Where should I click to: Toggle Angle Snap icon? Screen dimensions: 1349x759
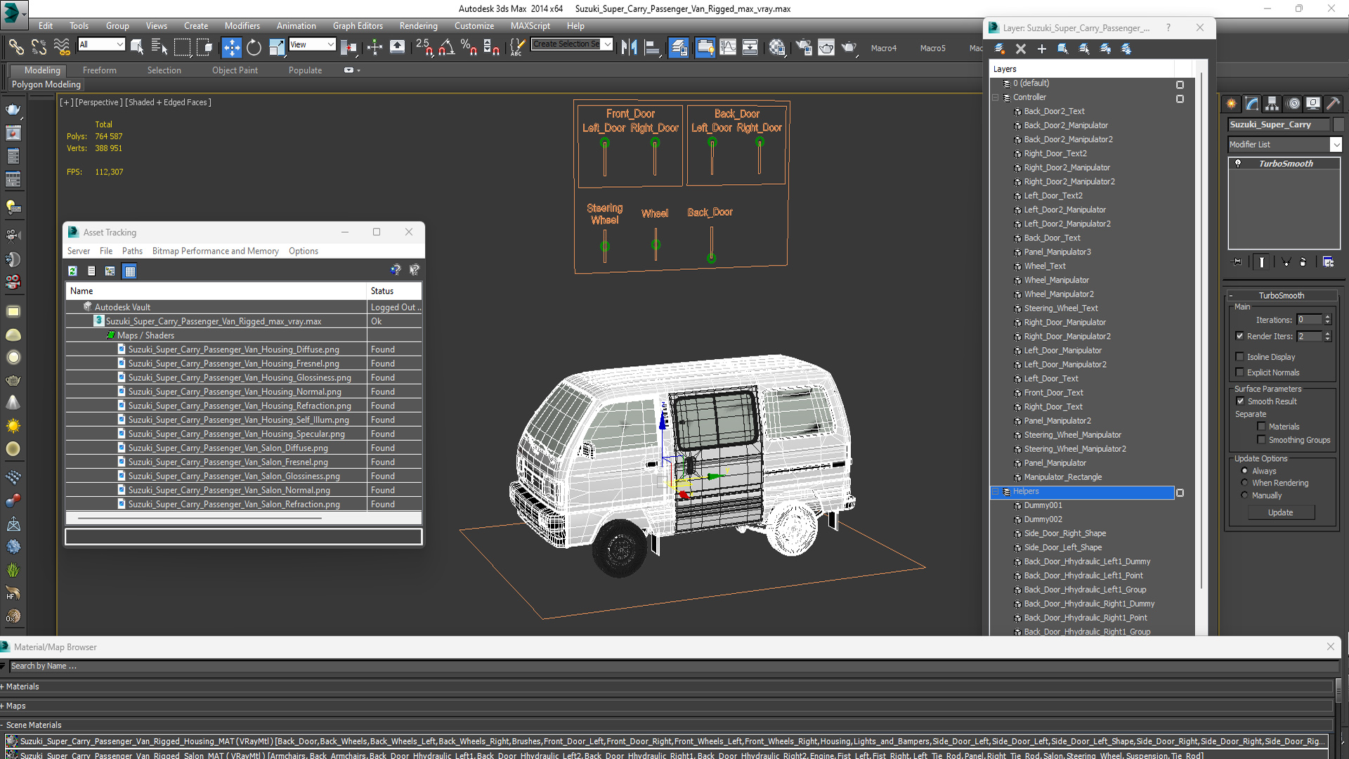point(446,47)
